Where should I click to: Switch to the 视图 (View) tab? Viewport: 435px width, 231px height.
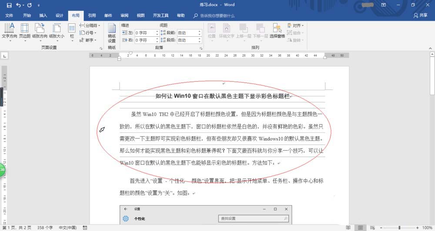click(x=141, y=16)
